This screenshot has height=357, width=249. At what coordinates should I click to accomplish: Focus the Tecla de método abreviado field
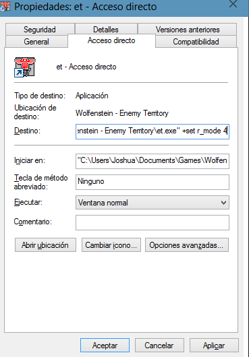pyautogui.click(x=153, y=182)
